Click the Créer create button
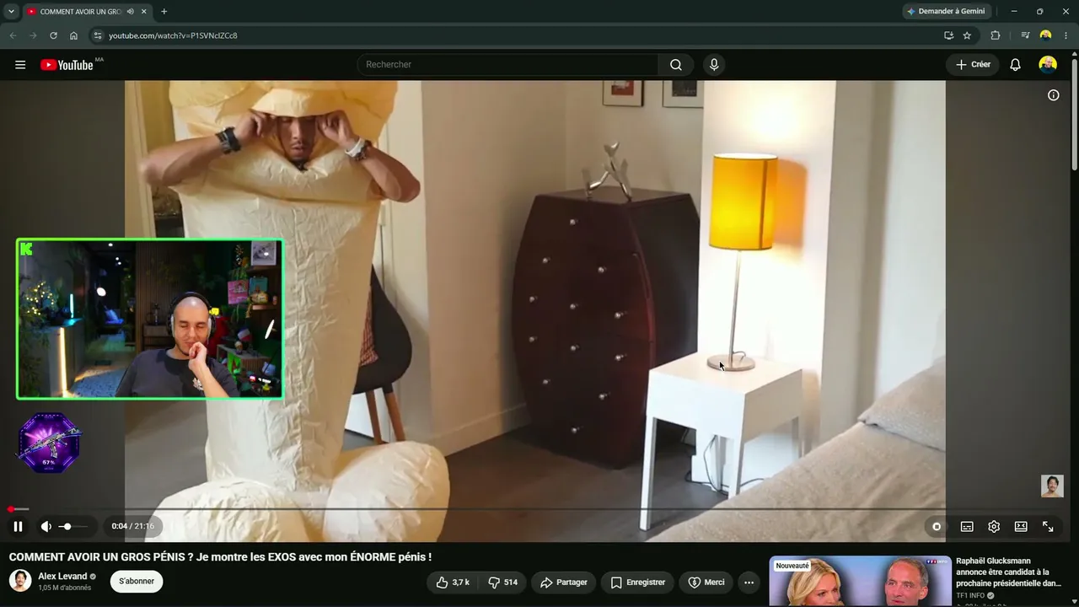The image size is (1079, 607). pyautogui.click(x=973, y=65)
